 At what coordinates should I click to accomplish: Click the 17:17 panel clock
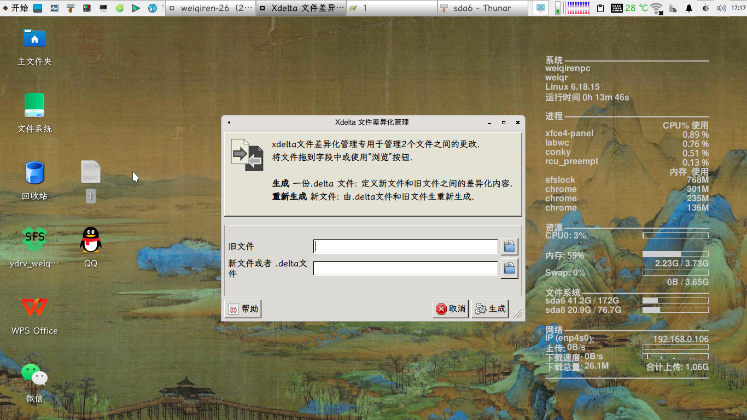pos(738,8)
